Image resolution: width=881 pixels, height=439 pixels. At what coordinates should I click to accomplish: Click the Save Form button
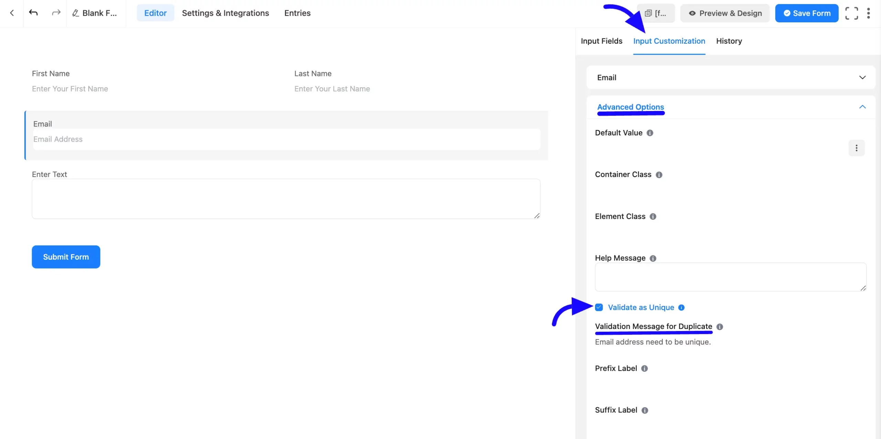coord(807,13)
